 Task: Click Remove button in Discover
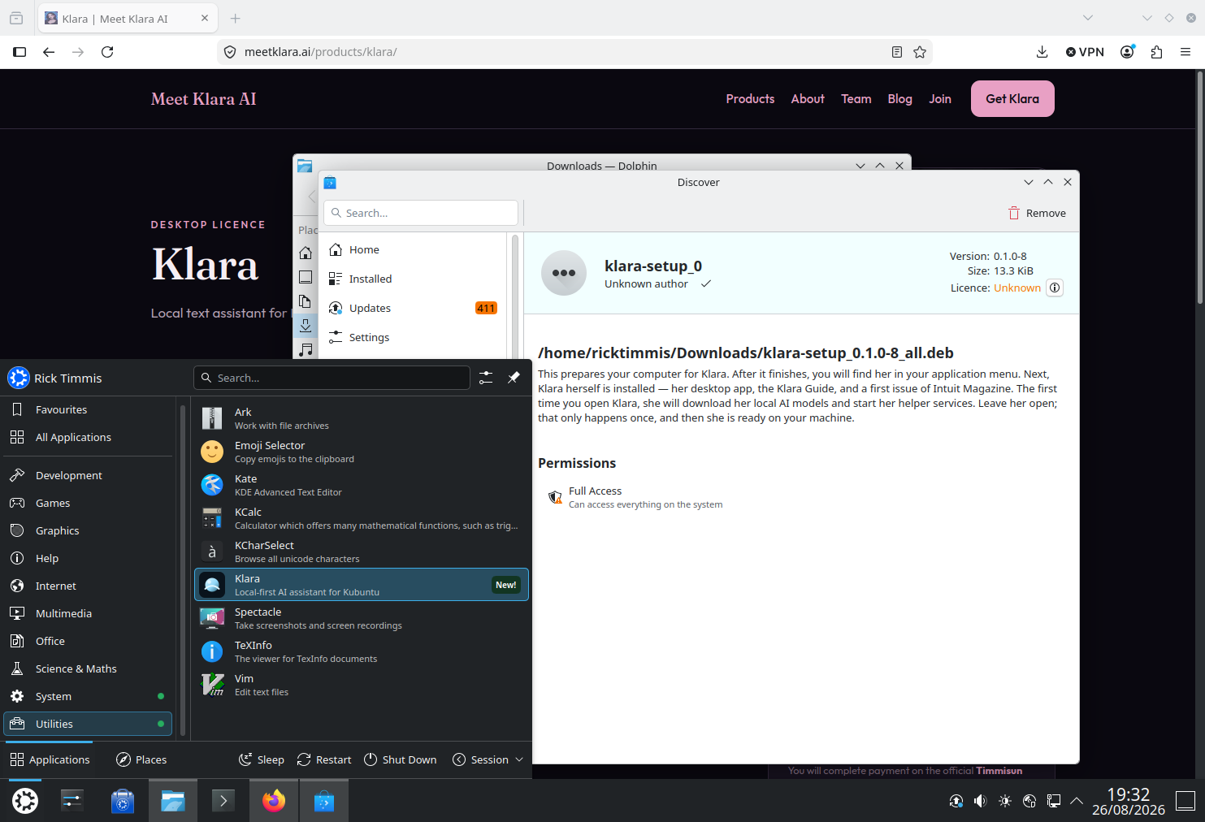pos(1038,213)
